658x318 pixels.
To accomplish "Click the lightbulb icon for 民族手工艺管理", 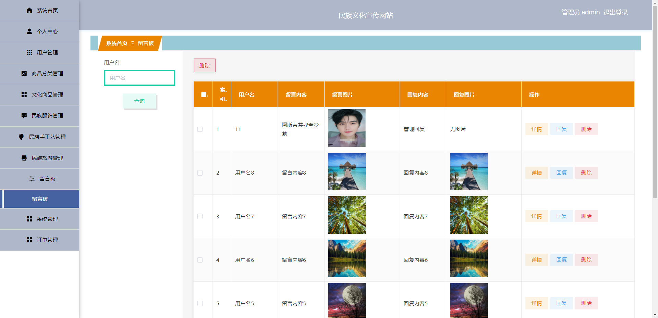I will pos(21,137).
